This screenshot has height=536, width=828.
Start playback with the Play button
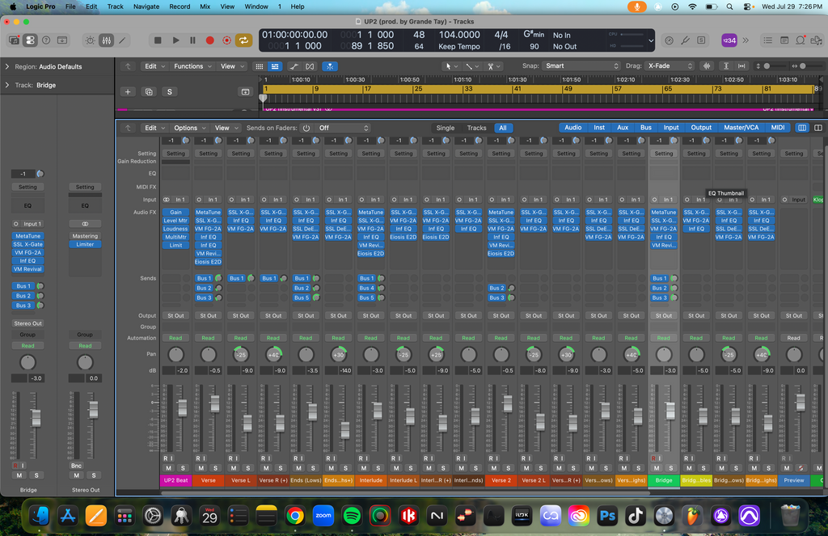tap(175, 40)
